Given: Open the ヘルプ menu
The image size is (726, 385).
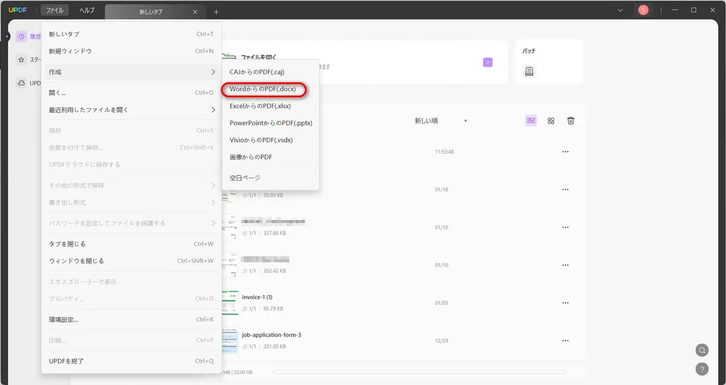Looking at the screenshot, I should tap(87, 10).
